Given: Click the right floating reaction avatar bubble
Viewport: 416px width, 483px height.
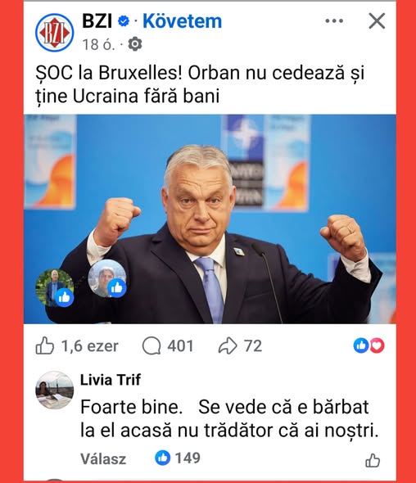Looking at the screenshot, I should coord(107,278).
